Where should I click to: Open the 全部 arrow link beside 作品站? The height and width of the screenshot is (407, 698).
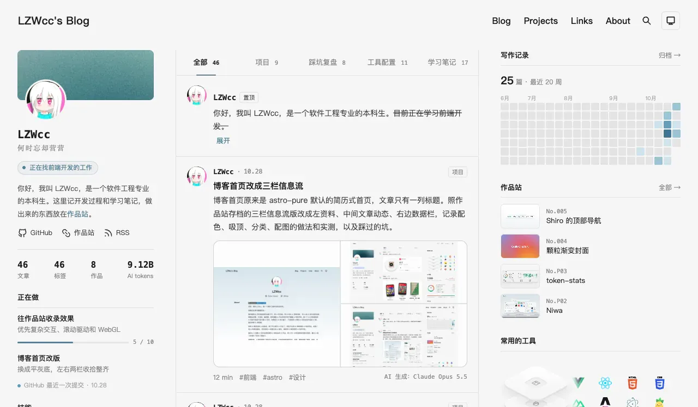(670, 187)
